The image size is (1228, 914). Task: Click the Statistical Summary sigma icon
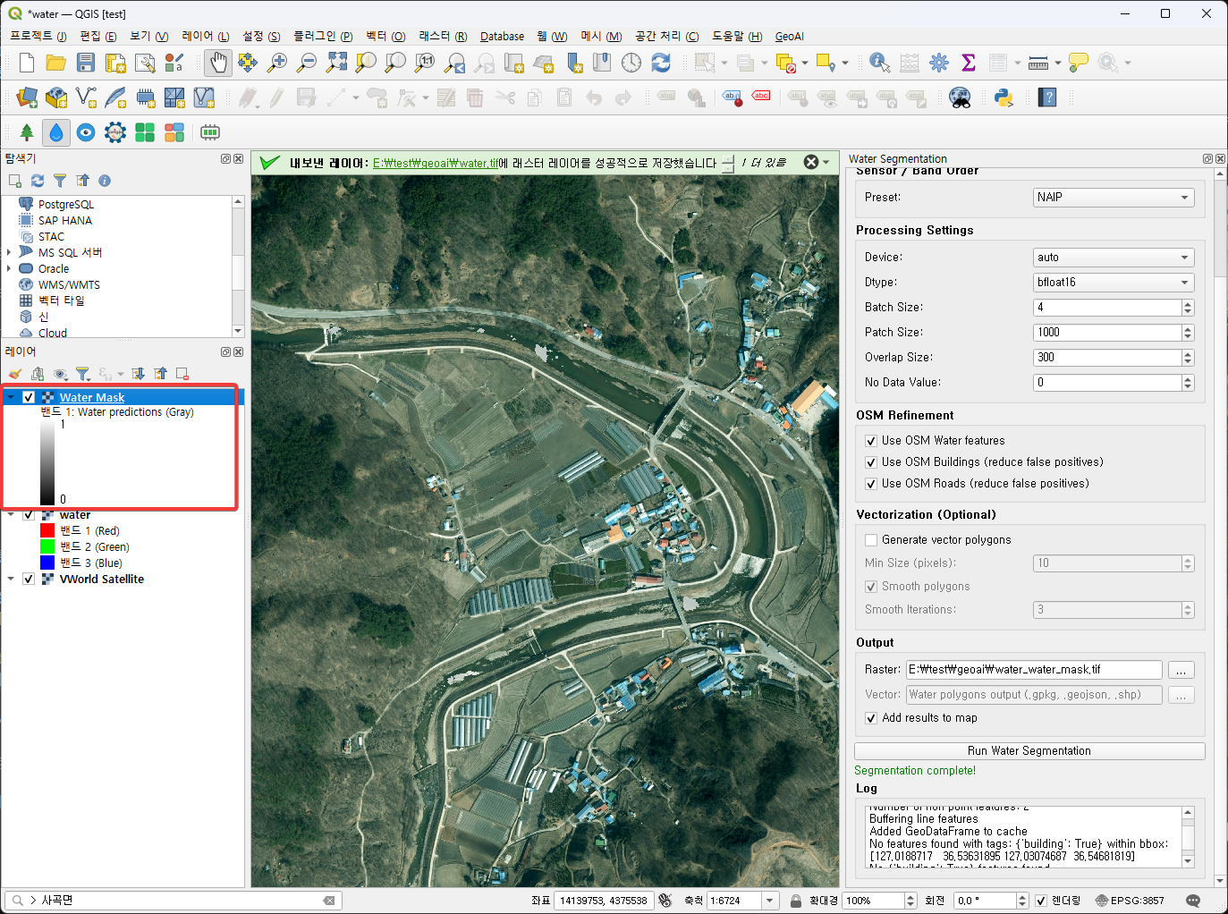click(x=968, y=63)
